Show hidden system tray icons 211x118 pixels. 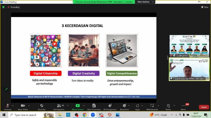pos(172,115)
